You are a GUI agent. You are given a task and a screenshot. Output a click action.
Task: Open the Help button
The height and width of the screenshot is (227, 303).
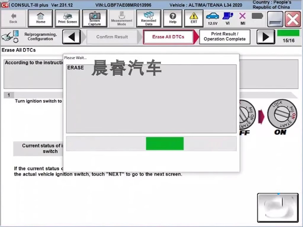click(x=173, y=18)
